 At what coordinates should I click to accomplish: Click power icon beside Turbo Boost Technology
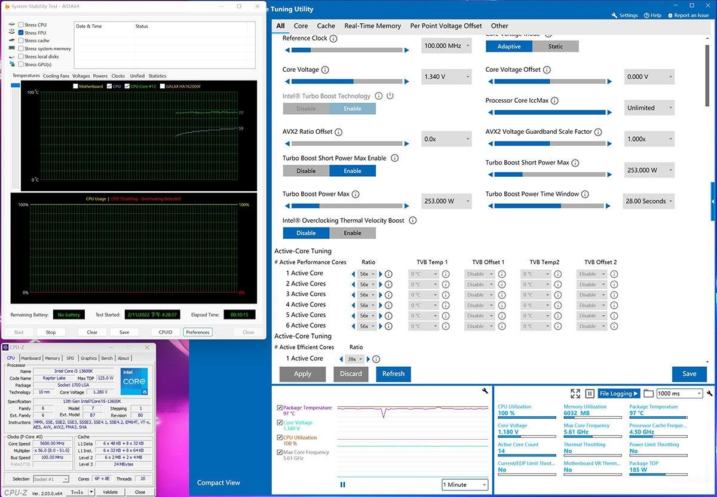click(390, 96)
